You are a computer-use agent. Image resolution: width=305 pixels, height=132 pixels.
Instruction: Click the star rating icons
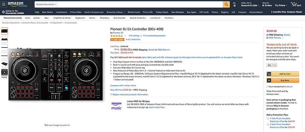pyautogui.click(x=117, y=36)
